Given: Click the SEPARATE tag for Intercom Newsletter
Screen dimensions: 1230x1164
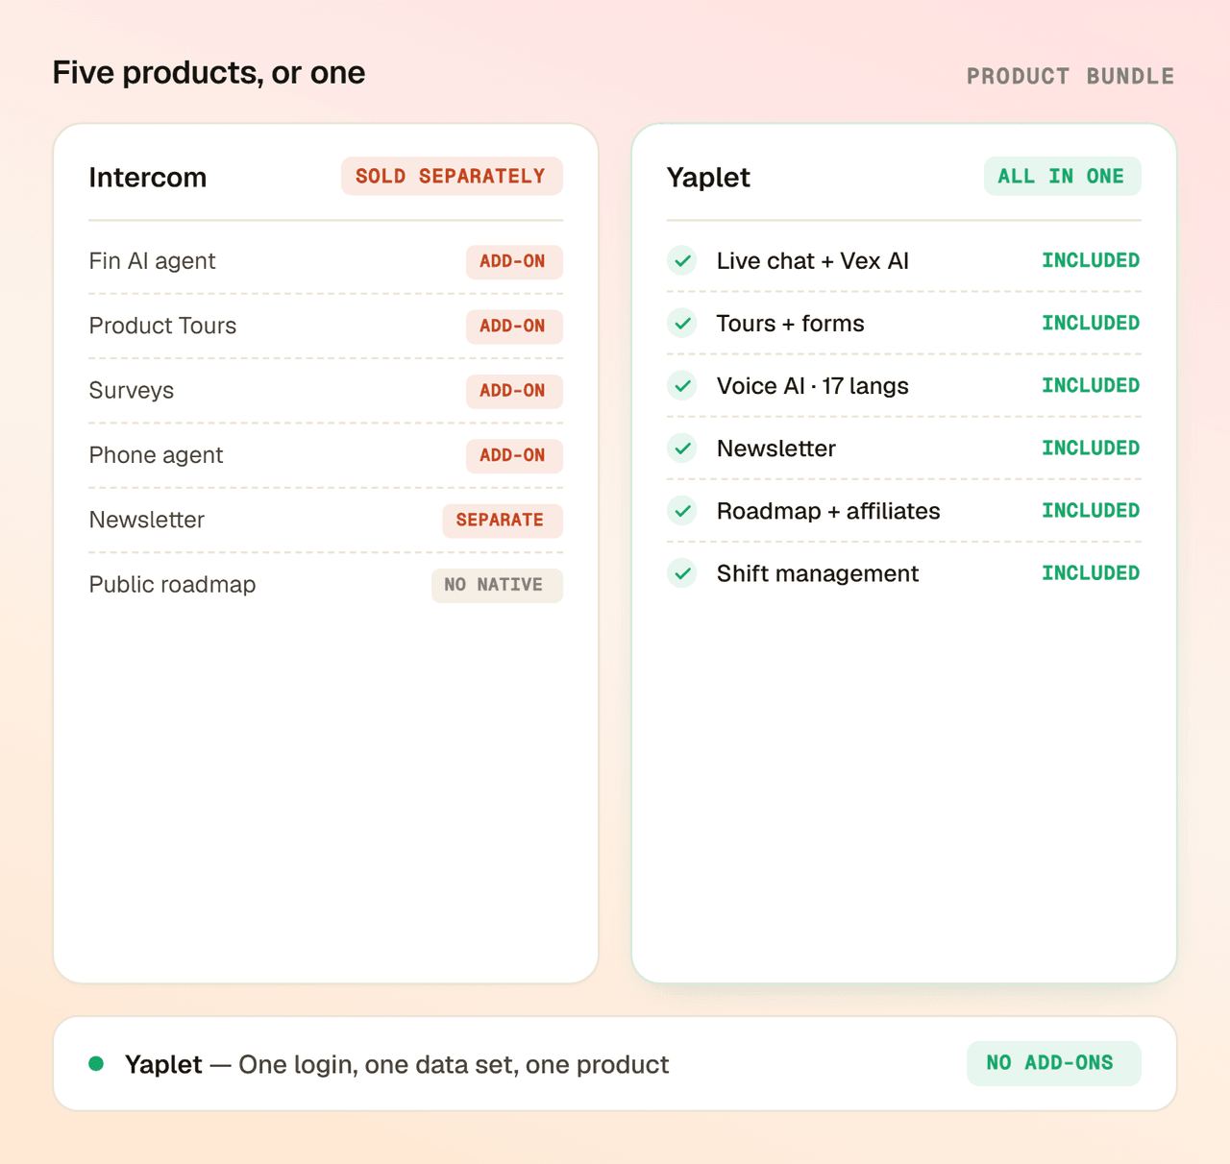Looking at the screenshot, I should (x=503, y=520).
